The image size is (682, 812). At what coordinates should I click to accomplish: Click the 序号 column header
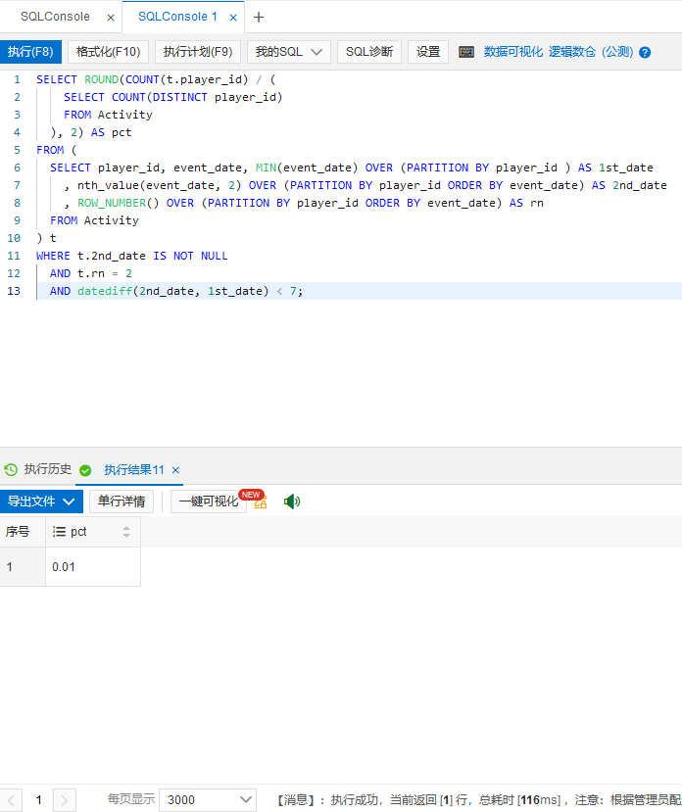coord(23,532)
